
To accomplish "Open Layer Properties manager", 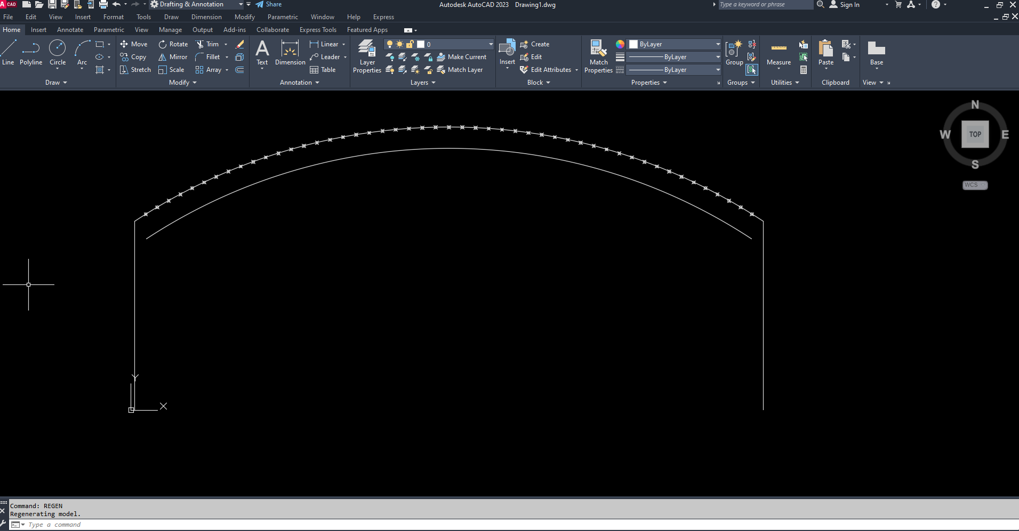I will 367,56.
